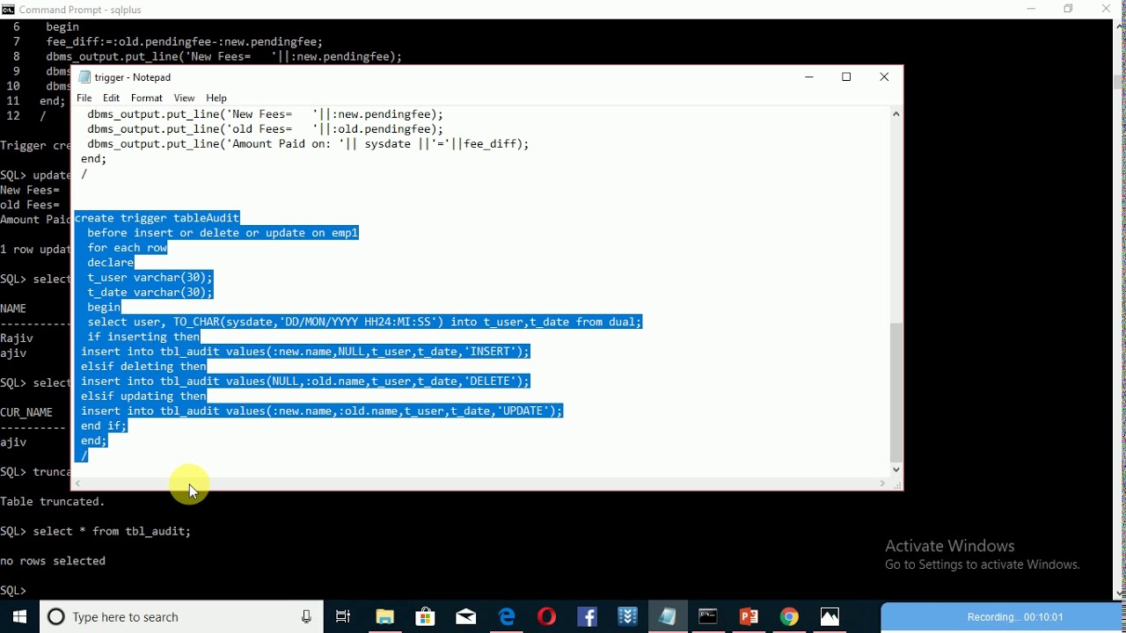Open Microsoft Store from taskbar
The width and height of the screenshot is (1126, 633).
(426, 617)
